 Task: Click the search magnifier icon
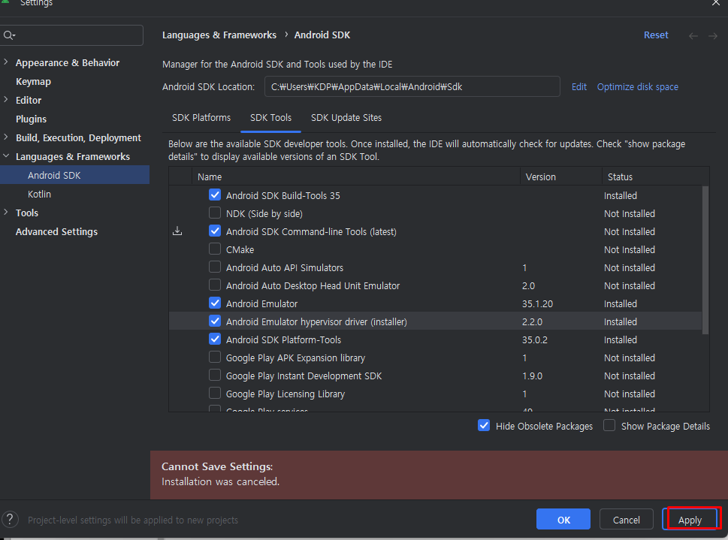pos(9,35)
